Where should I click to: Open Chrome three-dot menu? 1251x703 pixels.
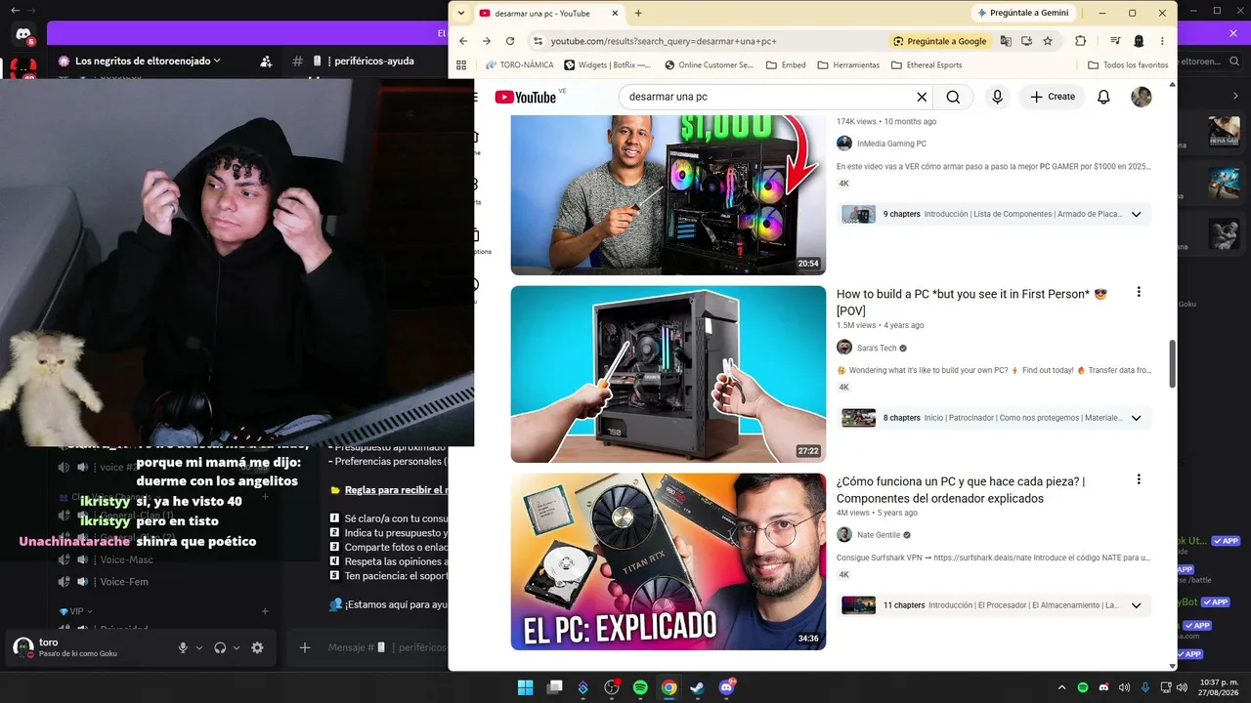(x=1162, y=41)
